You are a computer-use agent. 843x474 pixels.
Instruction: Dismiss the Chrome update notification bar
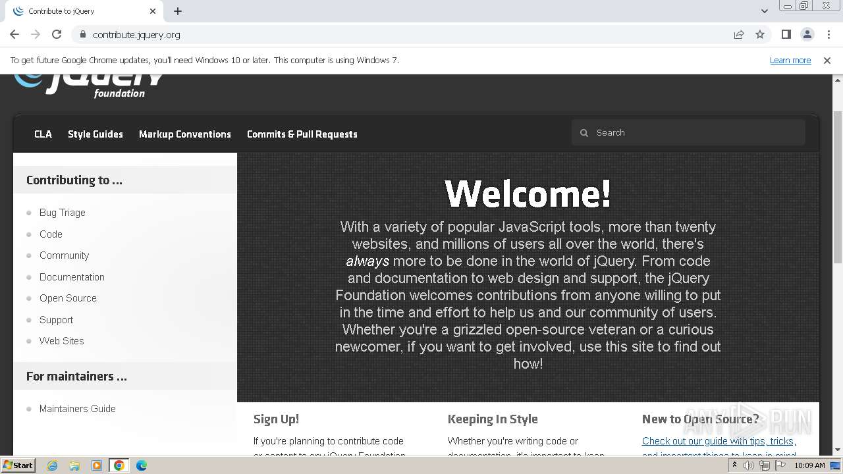tap(827, 60)
